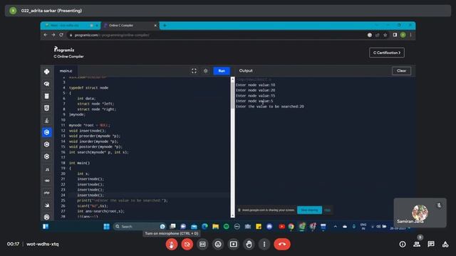Toggle the light/dark theme sun icon
This screenshot has height=256, width=456.
tap(206, 71)
